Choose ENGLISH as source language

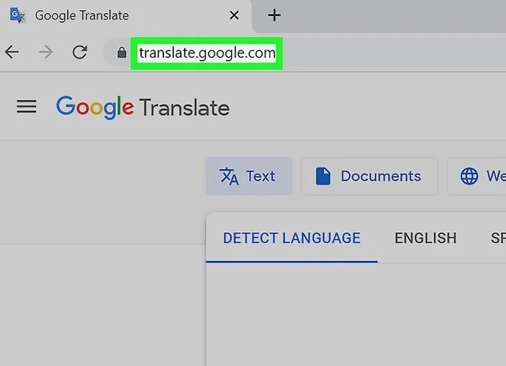[x=425, y=238]
